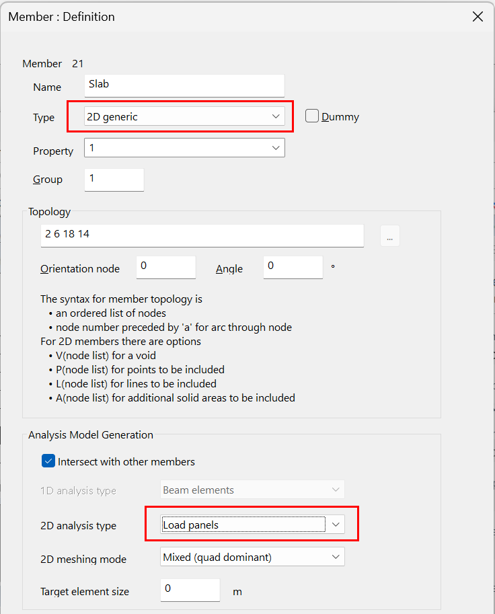Click the Angle input field

(x=293, y=267)
